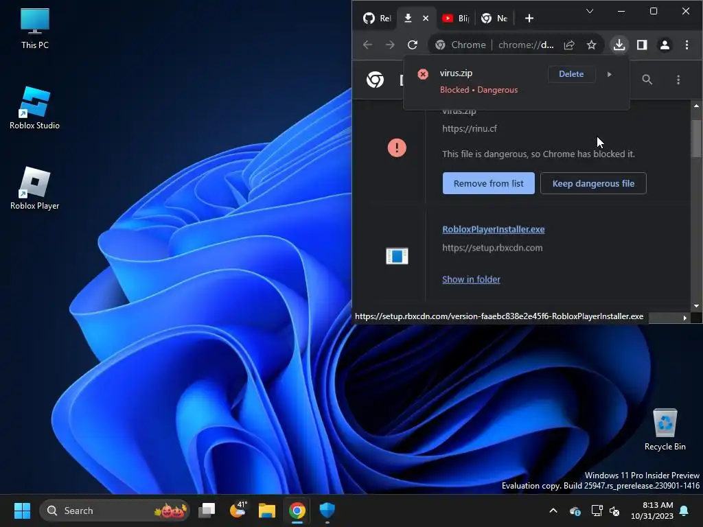
Task: Click the blocked virus.zip error icon
Action: (x=423, y=74)
